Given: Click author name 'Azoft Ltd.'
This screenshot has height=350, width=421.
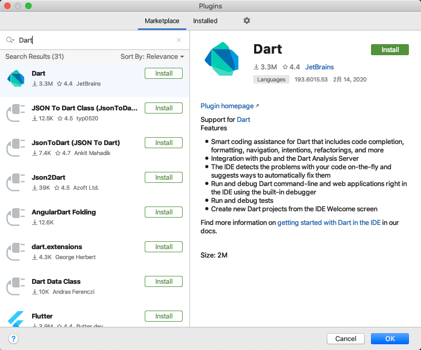Looking at the screenshot, I should (x=86, y=188).
